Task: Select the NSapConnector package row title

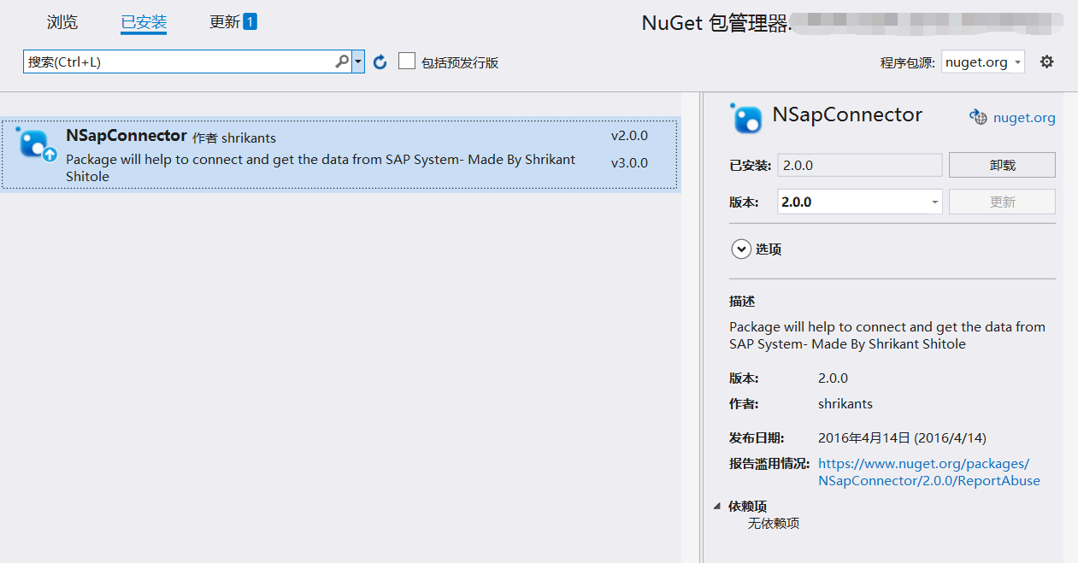Action: pyautogui.click(x=126, y=136)
